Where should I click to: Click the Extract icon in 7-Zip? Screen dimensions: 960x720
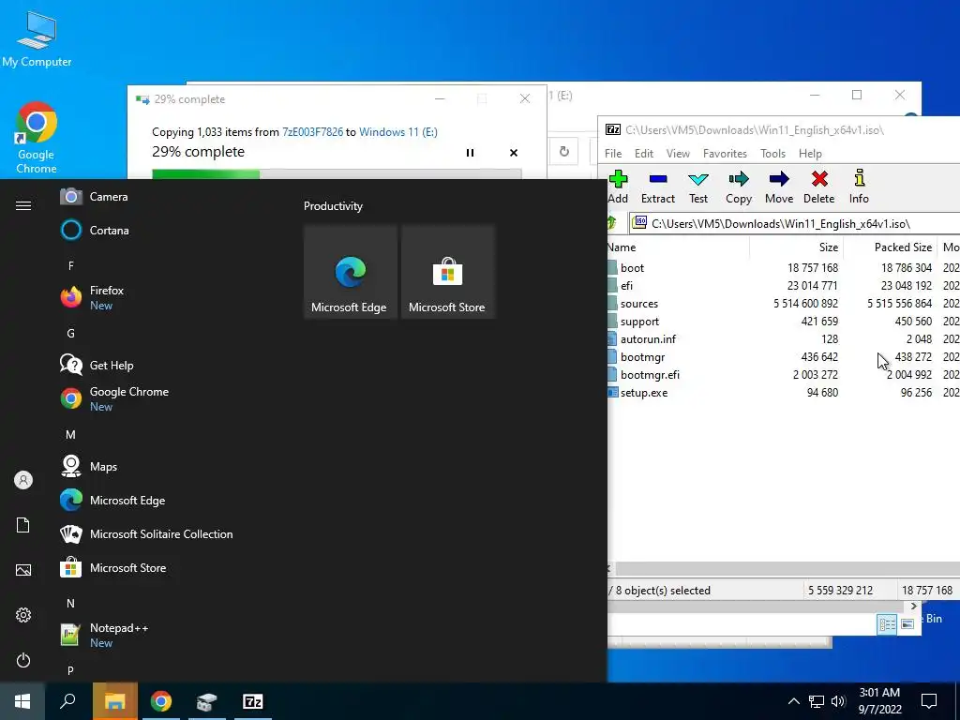tap(657, 187)
